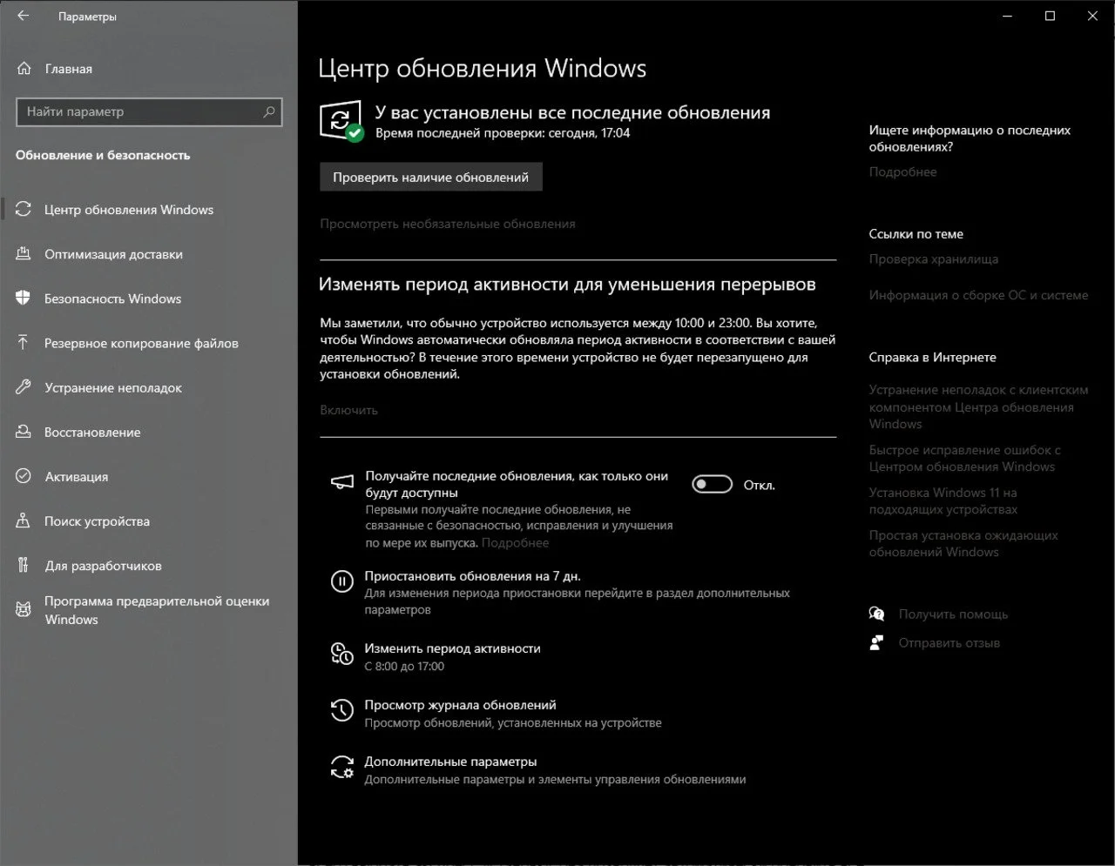The image size is (1115, 866).
Task: Click the Найти параметр search field
Action: pyautogui.click(x=149, y=111)
